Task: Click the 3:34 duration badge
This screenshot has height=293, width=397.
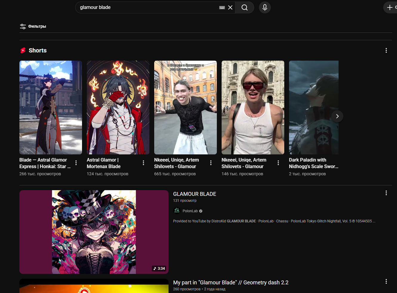Action: (x=159, y=269)
